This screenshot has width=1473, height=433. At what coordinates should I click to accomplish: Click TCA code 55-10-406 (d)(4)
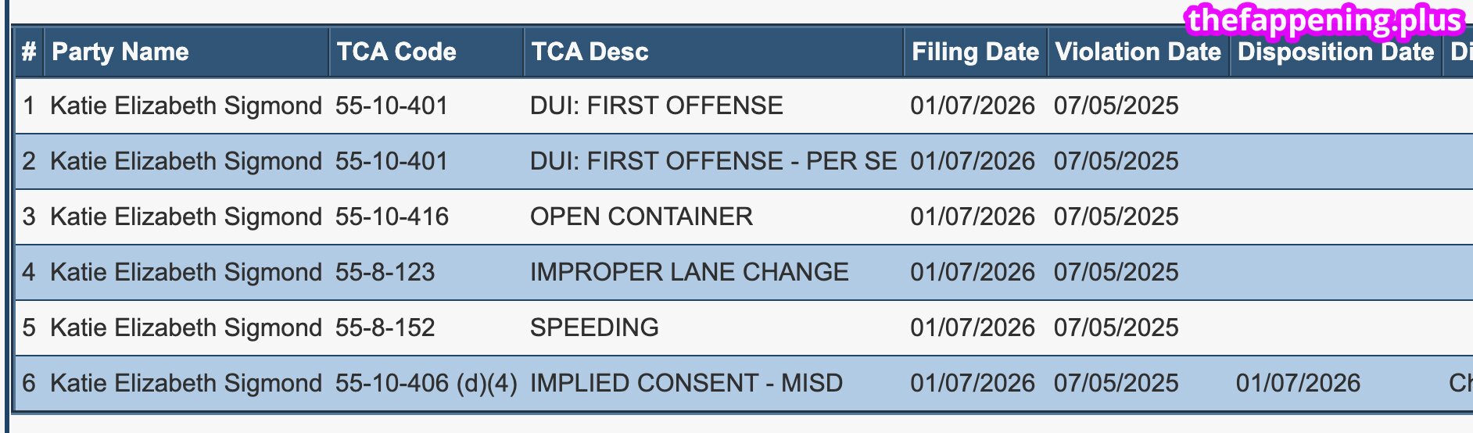pyautogui.click(x=426, y=383)
